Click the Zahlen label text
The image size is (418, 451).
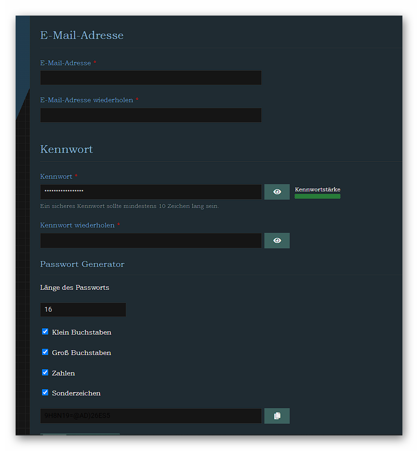click(x=63, y=373)
